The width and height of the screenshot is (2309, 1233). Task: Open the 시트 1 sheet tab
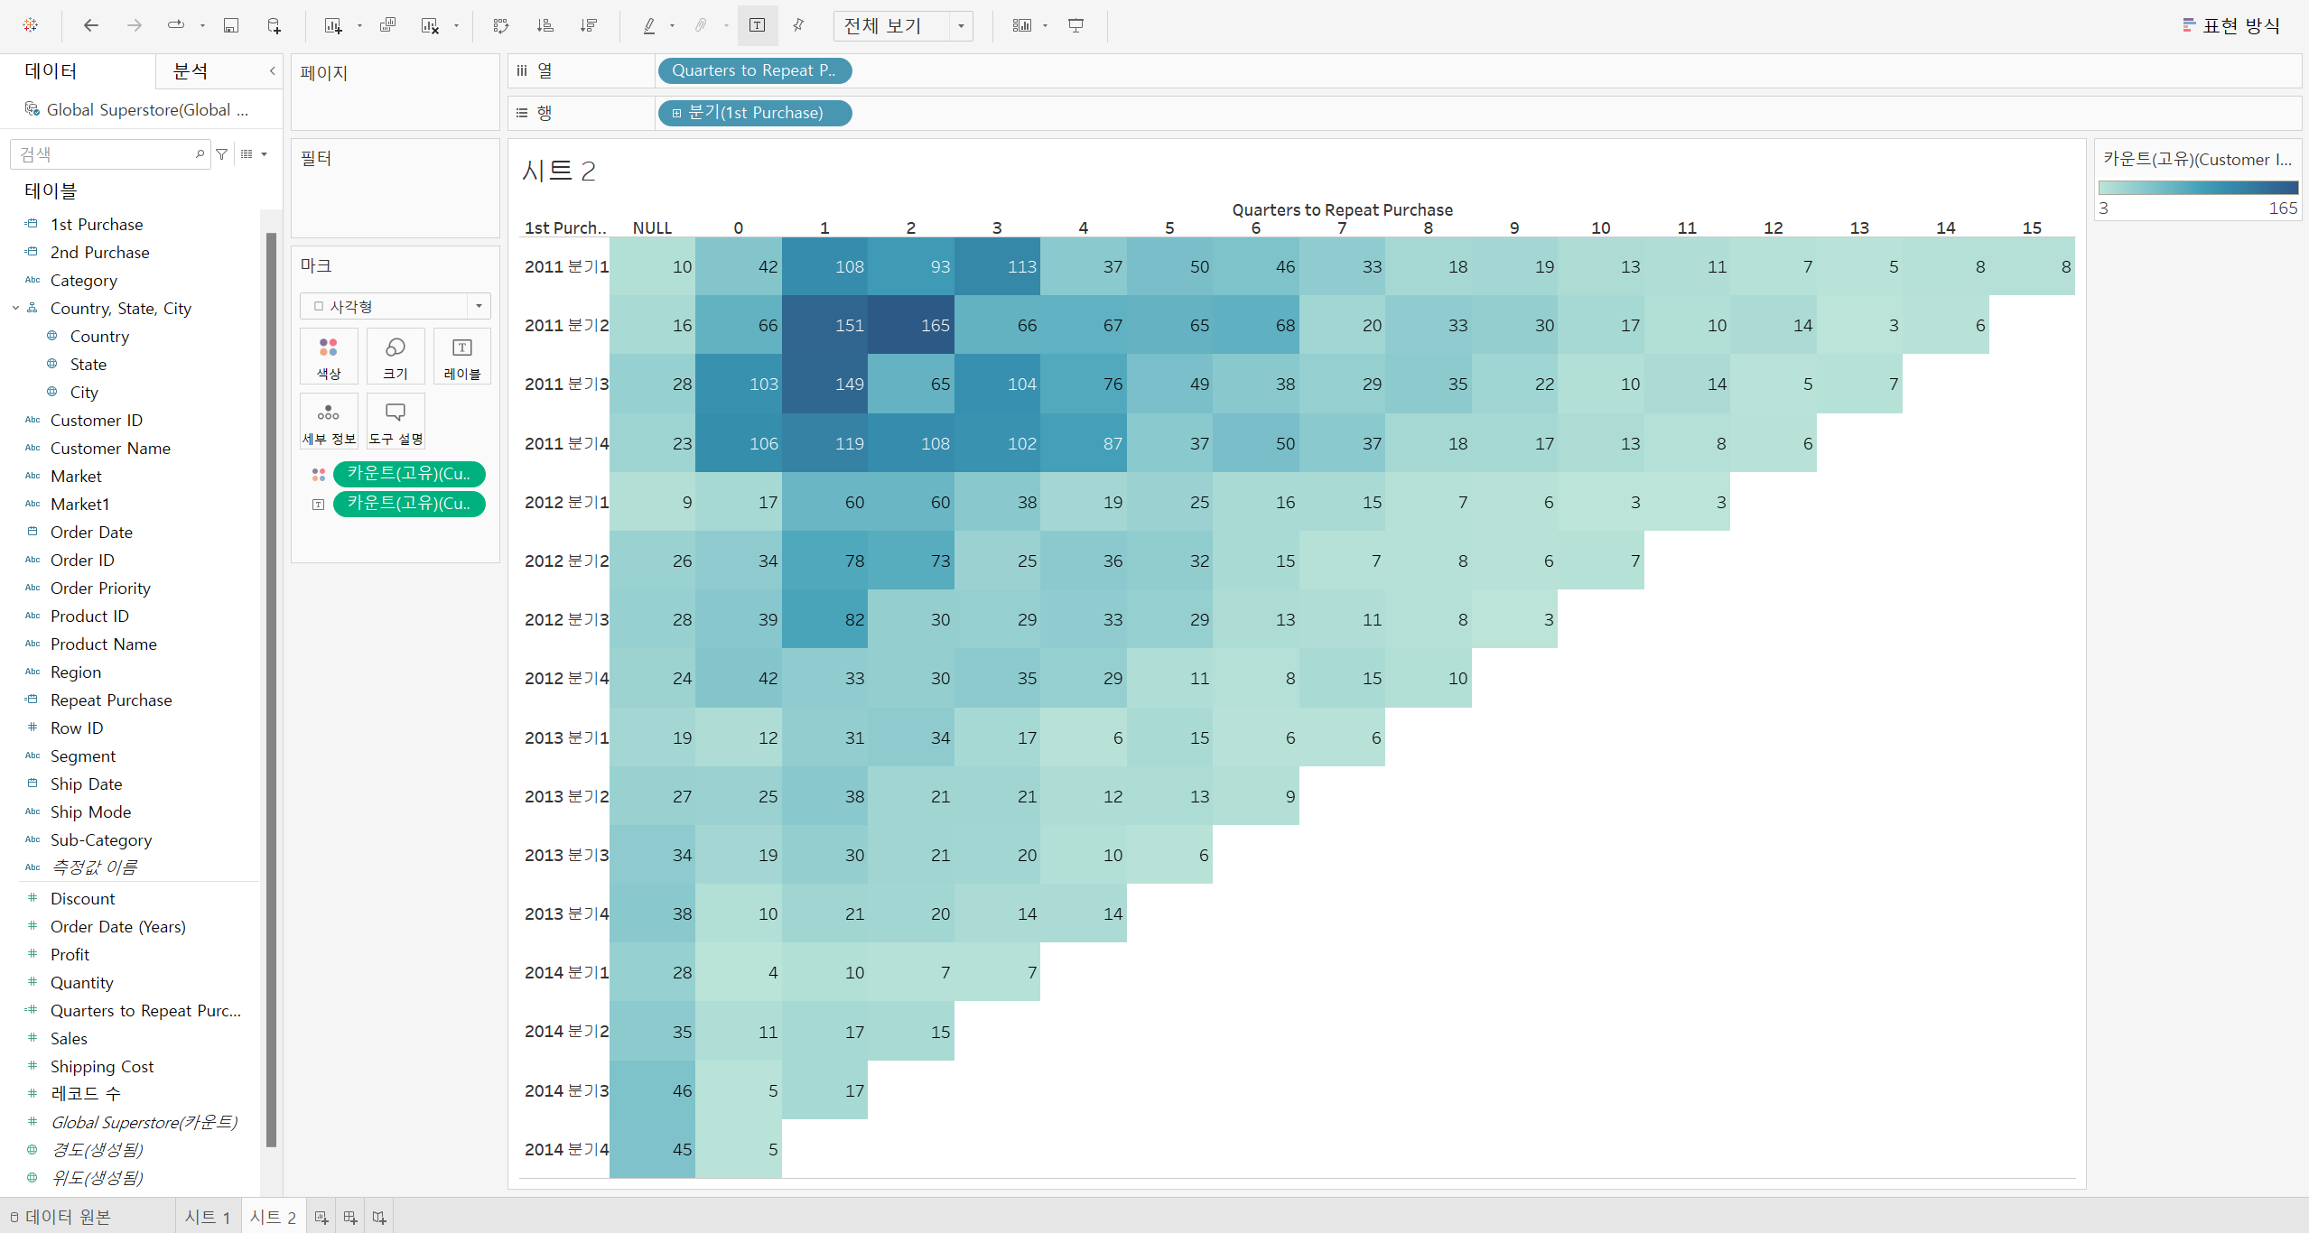pyautogui.click(x=208, y=1217)
